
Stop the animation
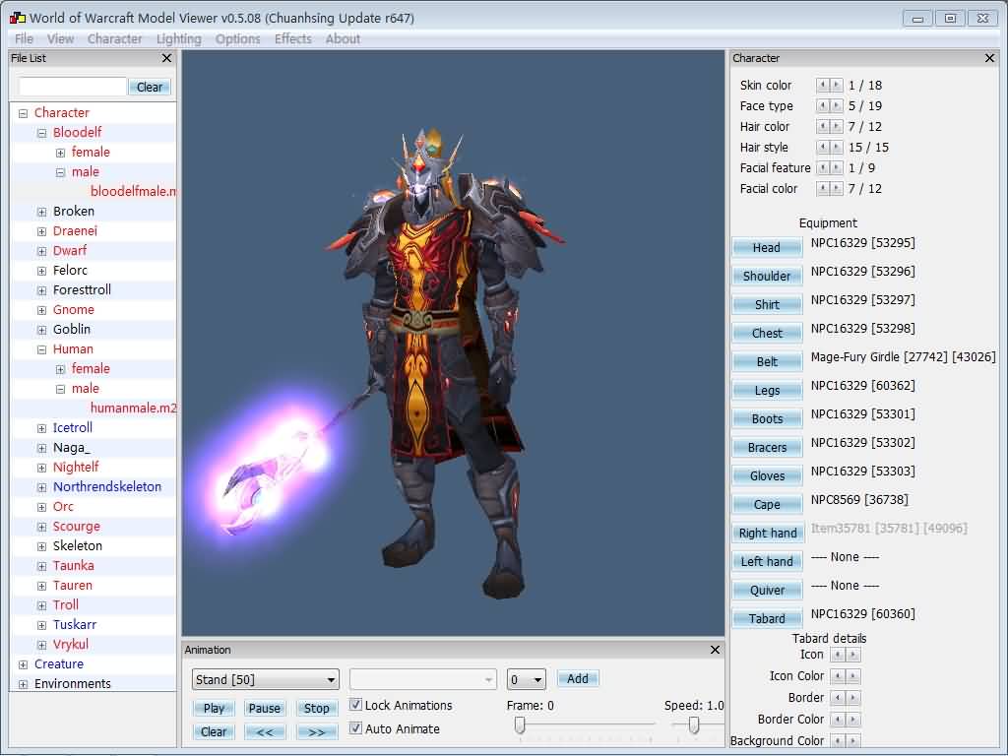316,708
